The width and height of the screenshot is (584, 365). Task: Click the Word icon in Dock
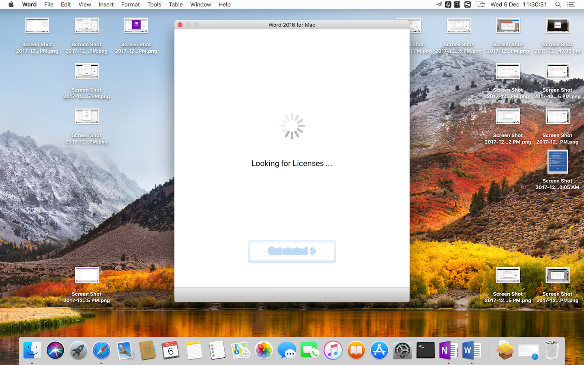tap(472, 350)
